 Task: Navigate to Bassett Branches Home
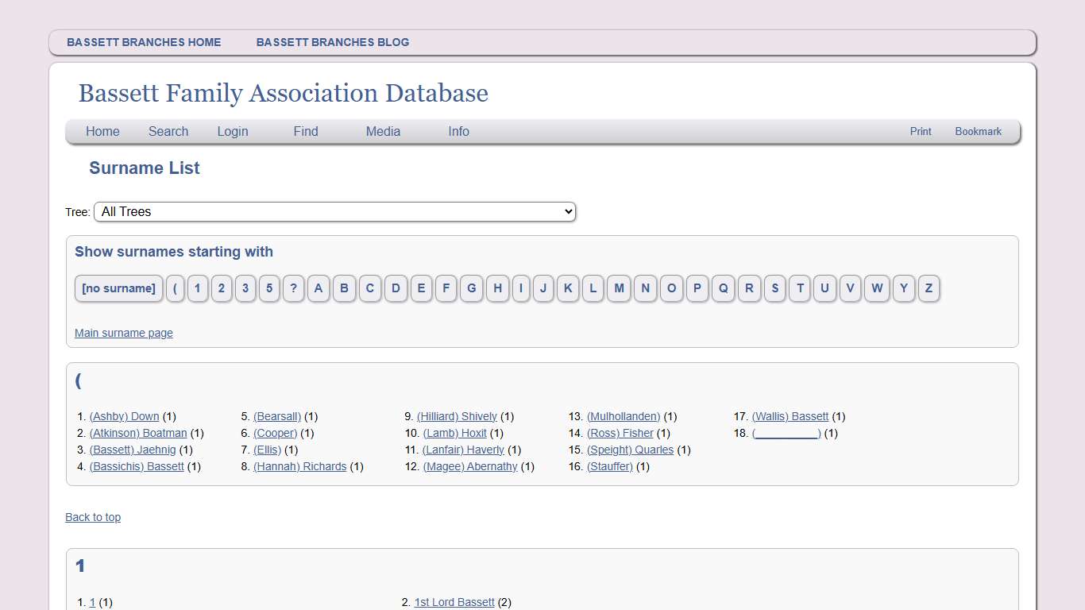(x=144, y=42)
